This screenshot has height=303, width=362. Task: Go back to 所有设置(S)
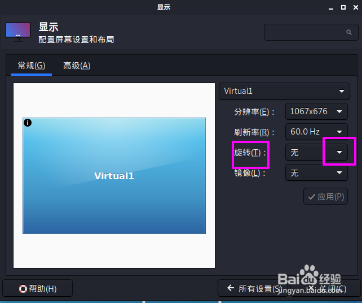[253, 288]
